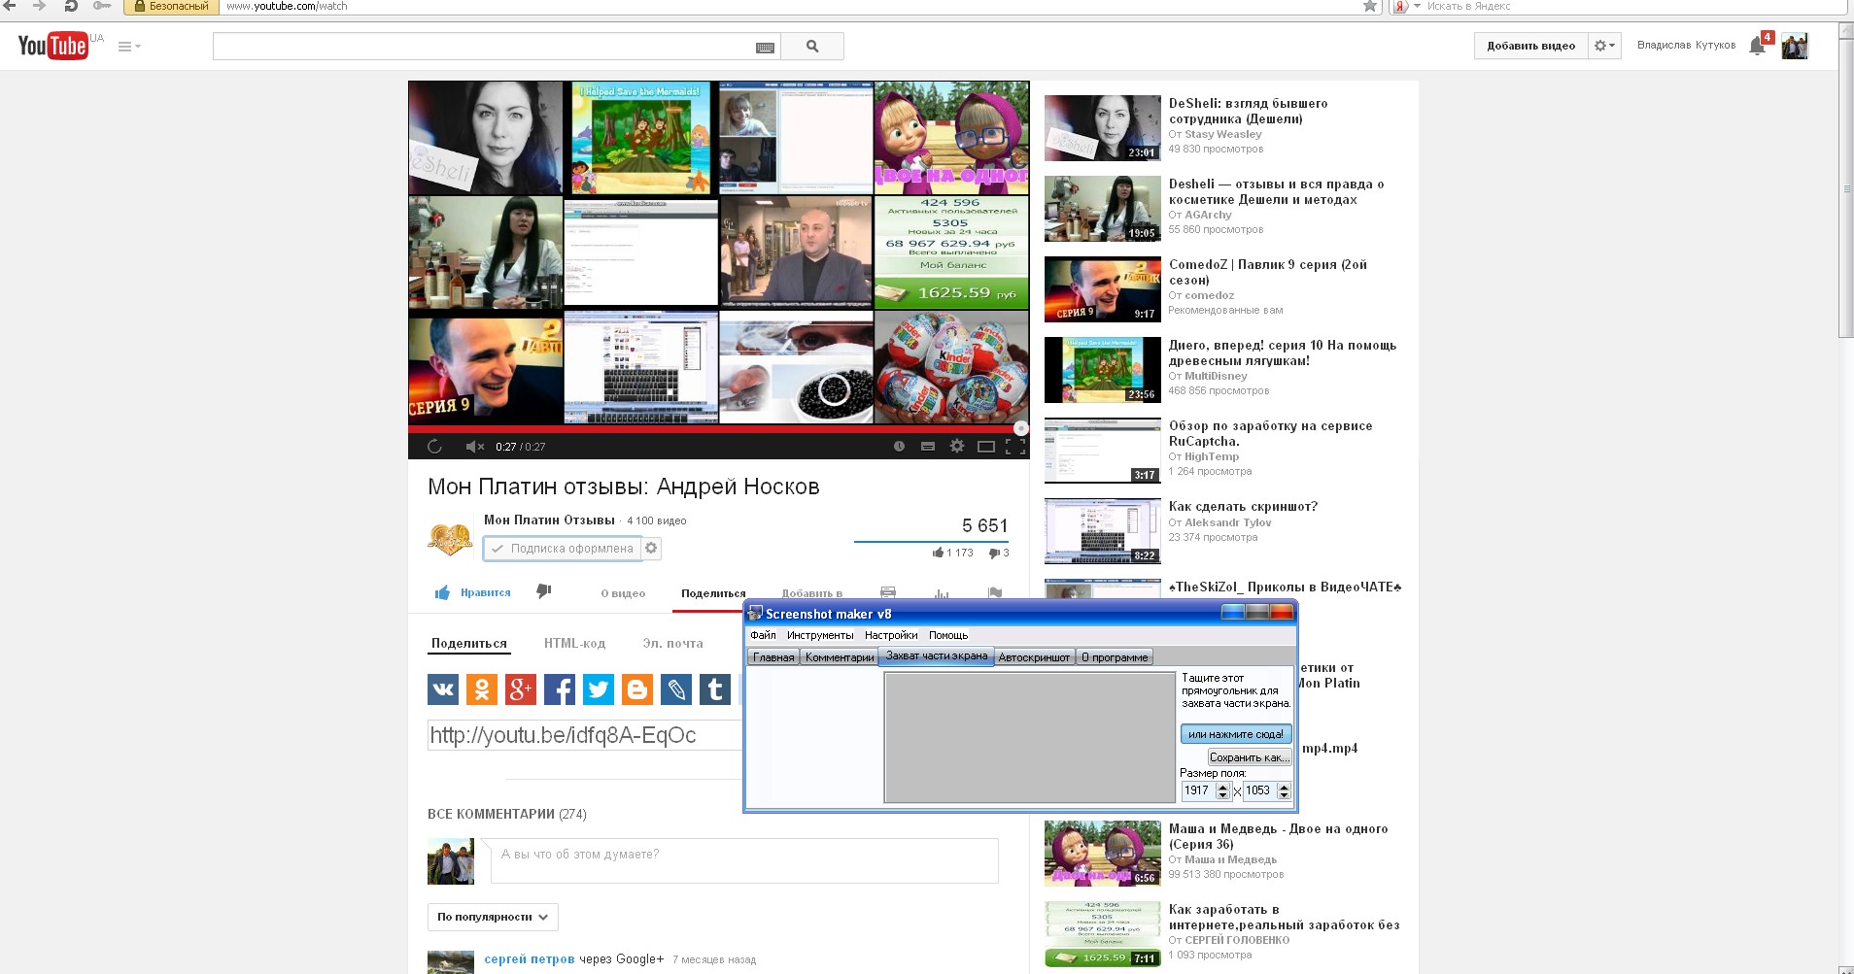The height and width of the screenshot is (974, 1854).
Task: Open the subscription settings gear
Action: (652, 549)
